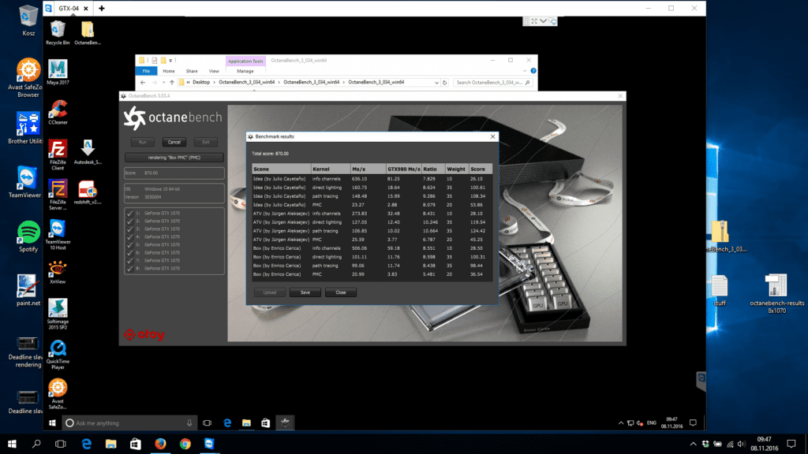Screen dimensions: 808x454
Task: Open the Avast SafeZone Browser local icon
Action: (x=28, y=78)
